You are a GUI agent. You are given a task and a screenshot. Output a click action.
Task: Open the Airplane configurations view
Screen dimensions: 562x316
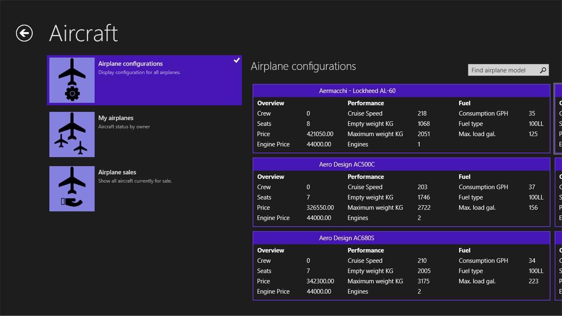145,80
